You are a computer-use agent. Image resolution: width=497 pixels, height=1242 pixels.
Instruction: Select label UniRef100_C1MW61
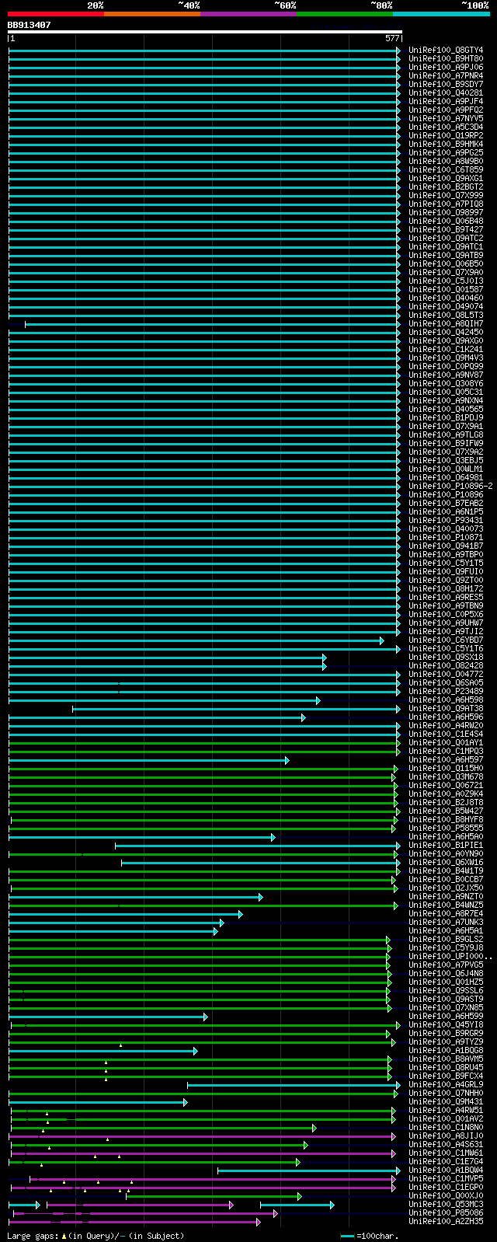(446, 1153)
